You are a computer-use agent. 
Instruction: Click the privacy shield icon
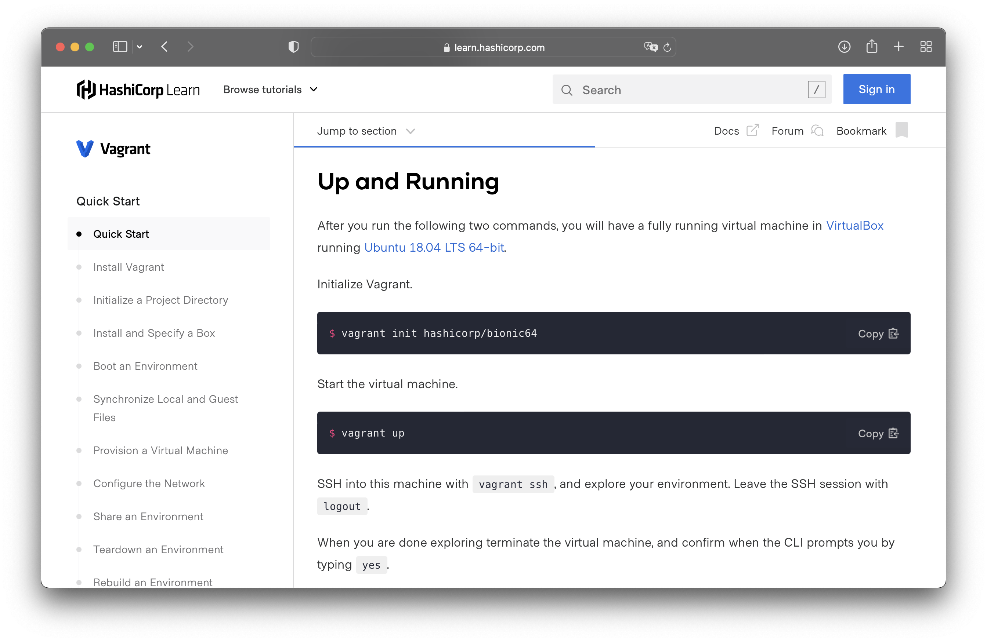point(293,47)
